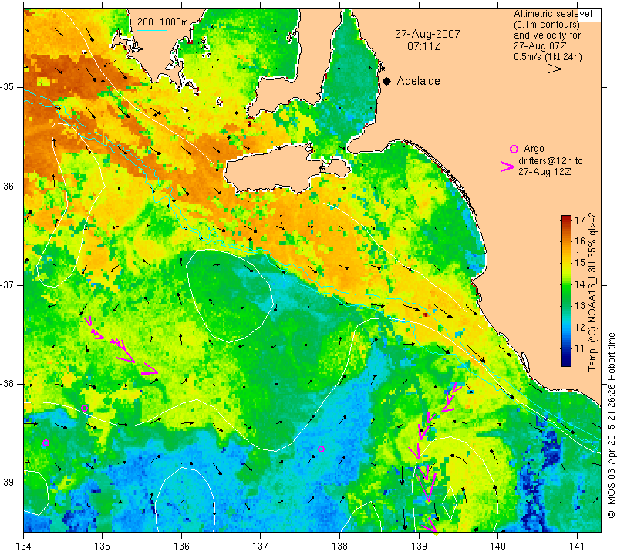Click the 'Argo' legend label
This screenshot has width=617, height=555.
pyautogui.click(x=534, y=149)
